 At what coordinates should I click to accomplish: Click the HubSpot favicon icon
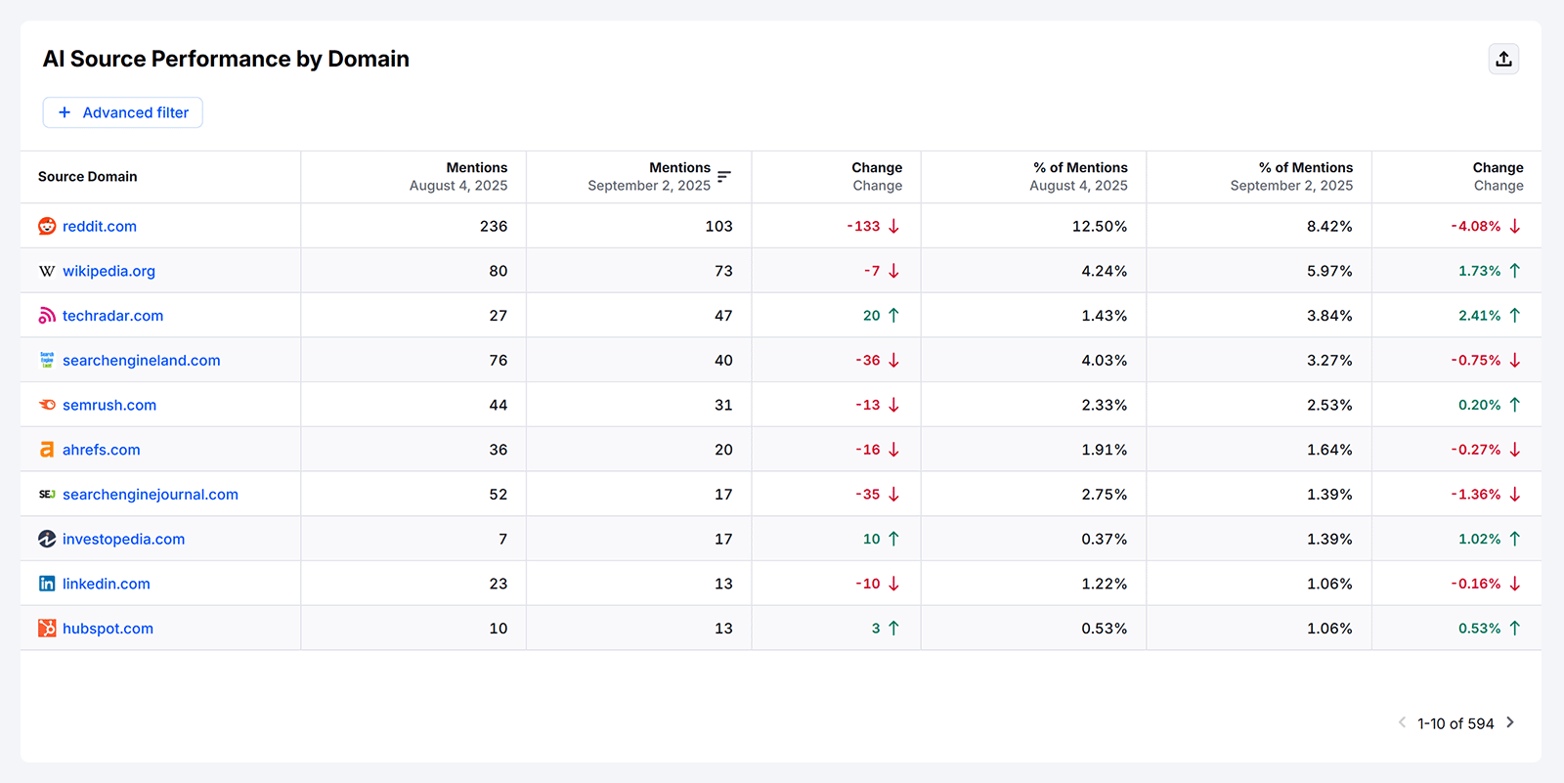click(47, 629)
